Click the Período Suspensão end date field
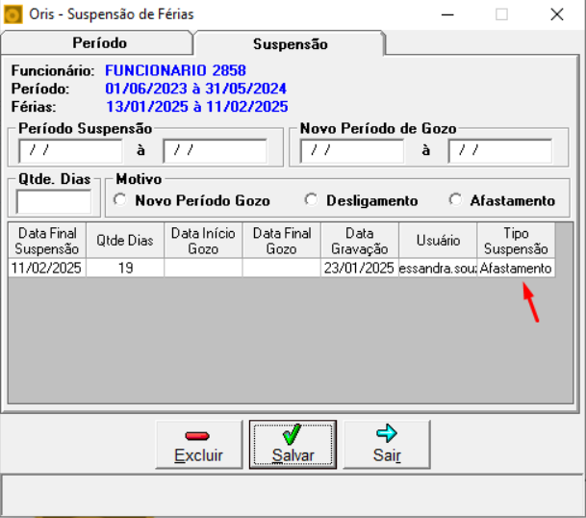Screen dimensions: 586x518 pyautogui.click(x=215, y=151)
